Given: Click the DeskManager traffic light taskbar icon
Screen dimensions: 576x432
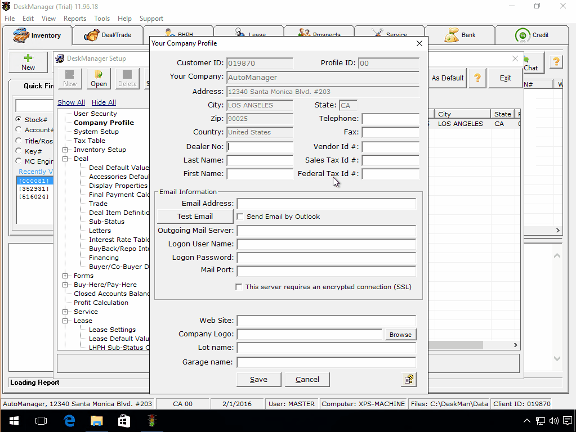Looking at the screenshot, I should tap(151, 420).
